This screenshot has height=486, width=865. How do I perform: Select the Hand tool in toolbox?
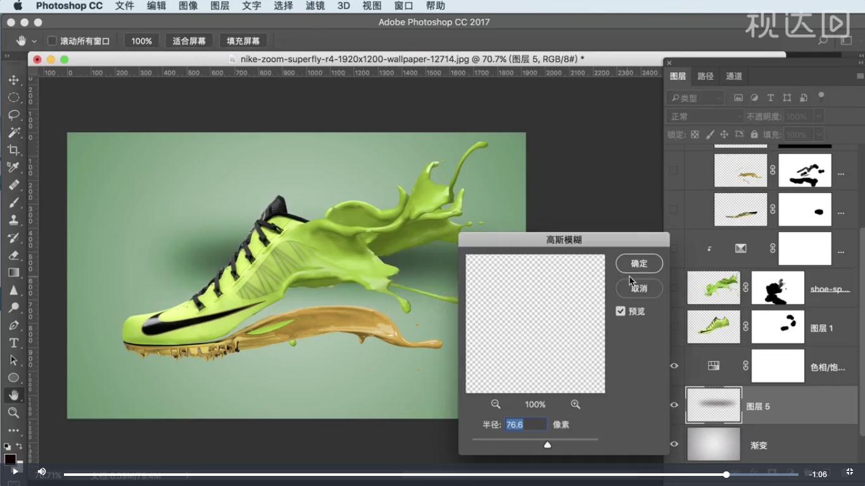(x=13, y=396)
